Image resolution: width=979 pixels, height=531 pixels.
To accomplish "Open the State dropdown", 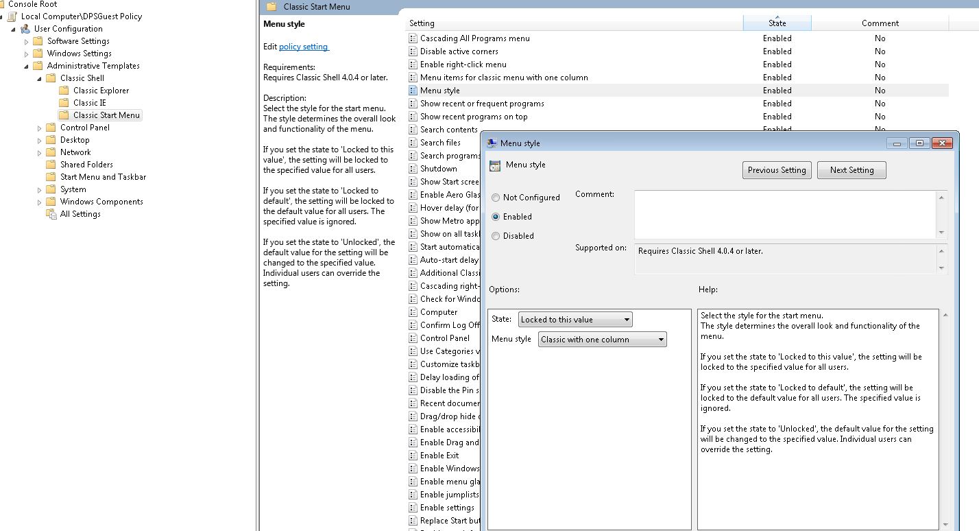I will click(x=575, y=320).
